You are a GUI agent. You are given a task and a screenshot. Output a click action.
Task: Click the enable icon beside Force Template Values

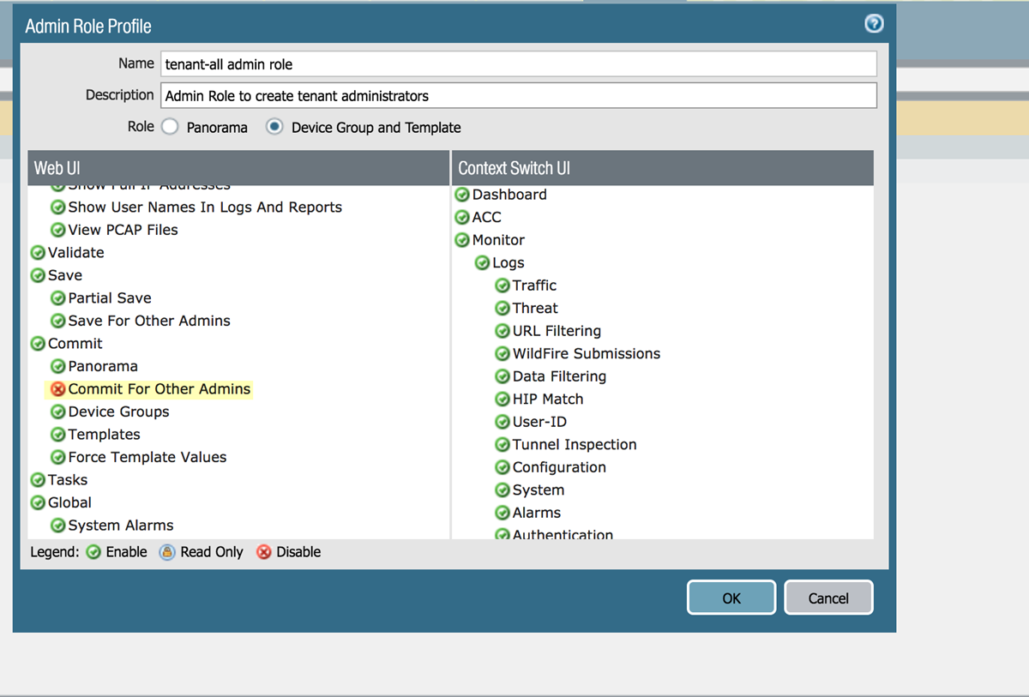pyautogui.click(x=58, y=458)
